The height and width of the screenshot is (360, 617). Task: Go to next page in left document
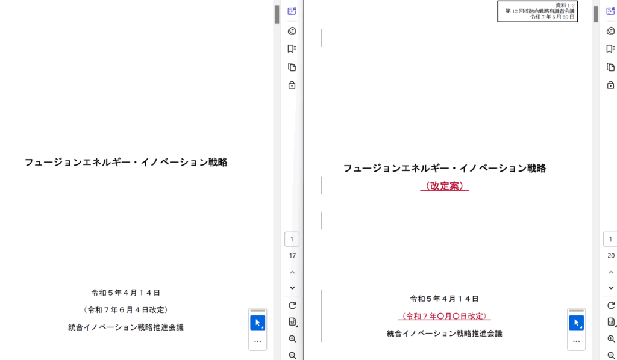click(x=292, y=288)
